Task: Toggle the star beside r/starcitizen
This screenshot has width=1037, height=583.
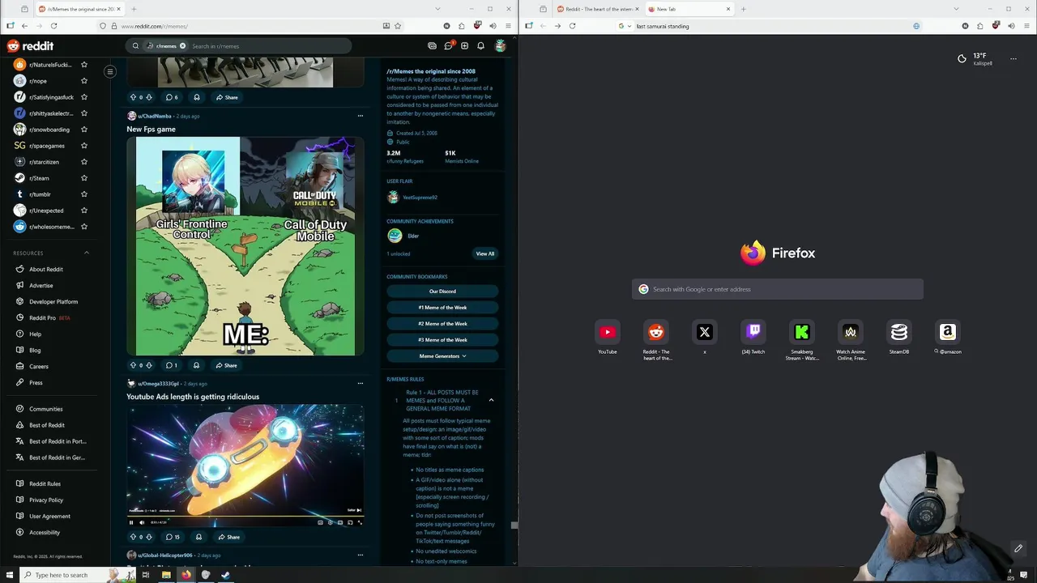Action: (84, 162)
